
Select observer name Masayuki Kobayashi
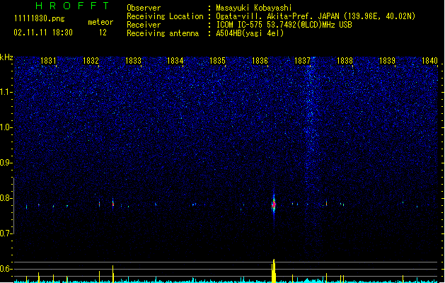[254, 8]
